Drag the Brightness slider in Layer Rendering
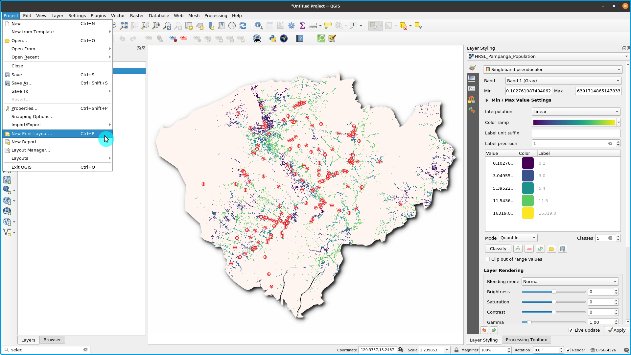The image size is (631, 355). click(554, 292)
